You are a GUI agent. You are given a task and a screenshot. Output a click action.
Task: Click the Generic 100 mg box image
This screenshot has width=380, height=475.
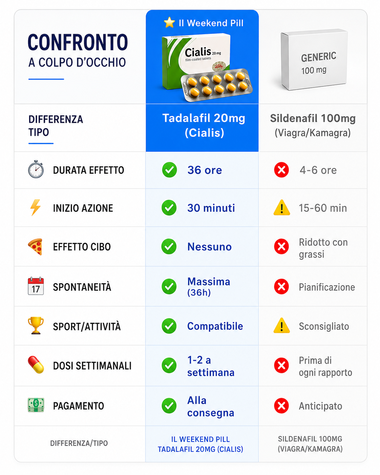314,60
